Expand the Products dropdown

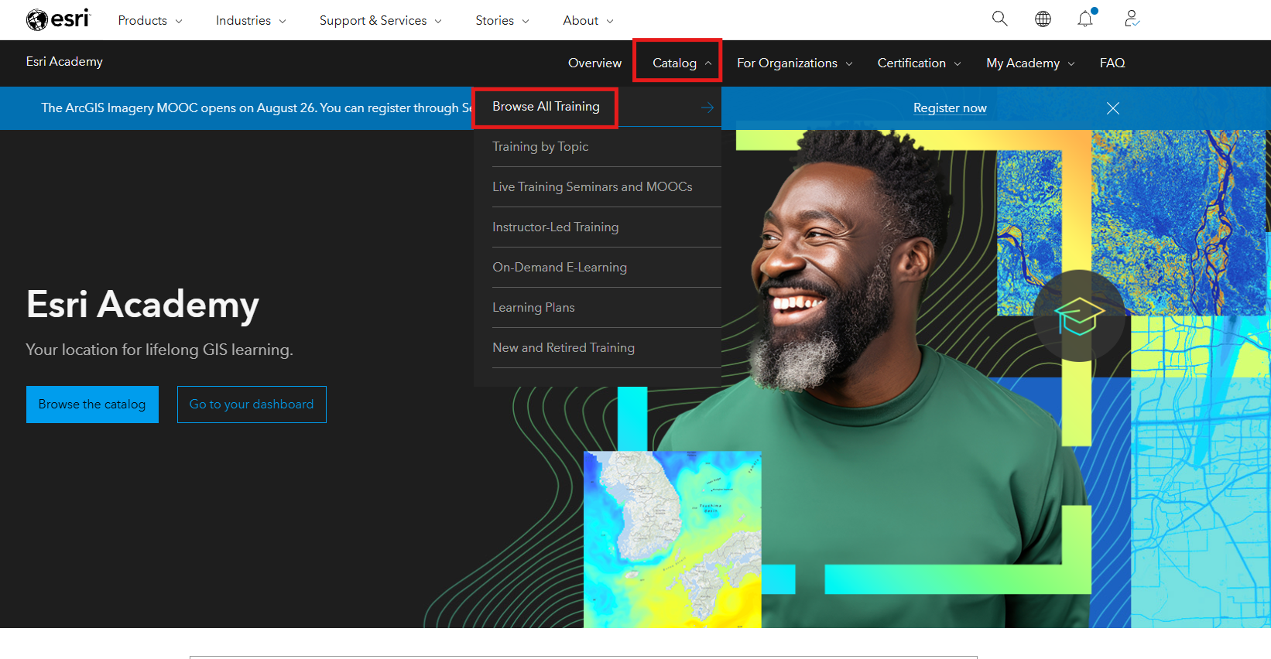[x=150, y=20]
